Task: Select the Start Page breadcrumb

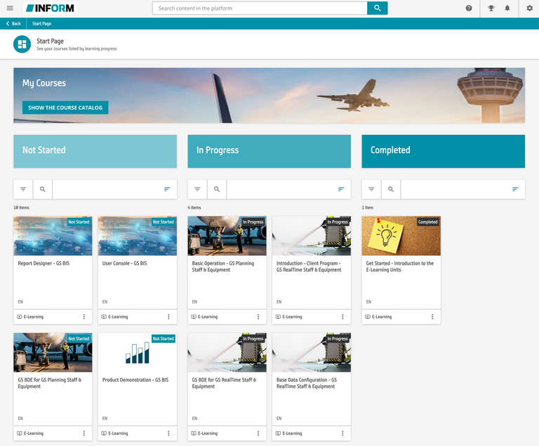Action: (x=41, y=23)
